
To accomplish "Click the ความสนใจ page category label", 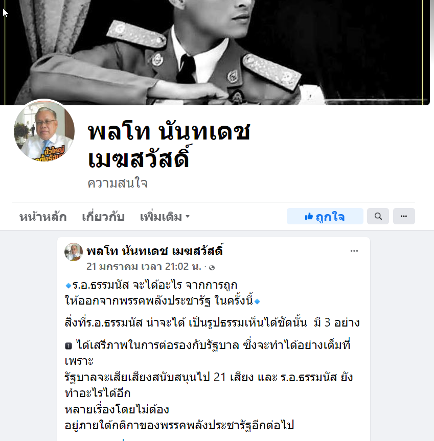I will [118, 183].
